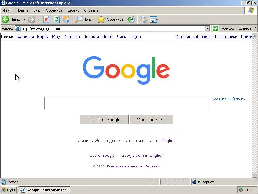Open История веб-поиска link
Screen dimensions: 258x194
(x=194, y=37)
